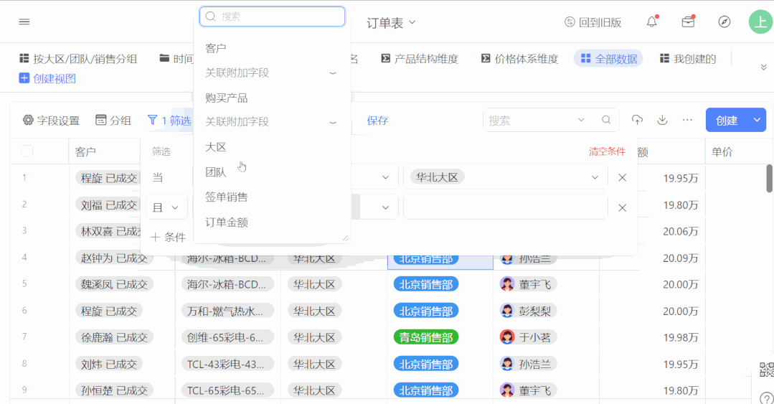
Task: Open the 订单表 title dropdown
Action: 391,23
